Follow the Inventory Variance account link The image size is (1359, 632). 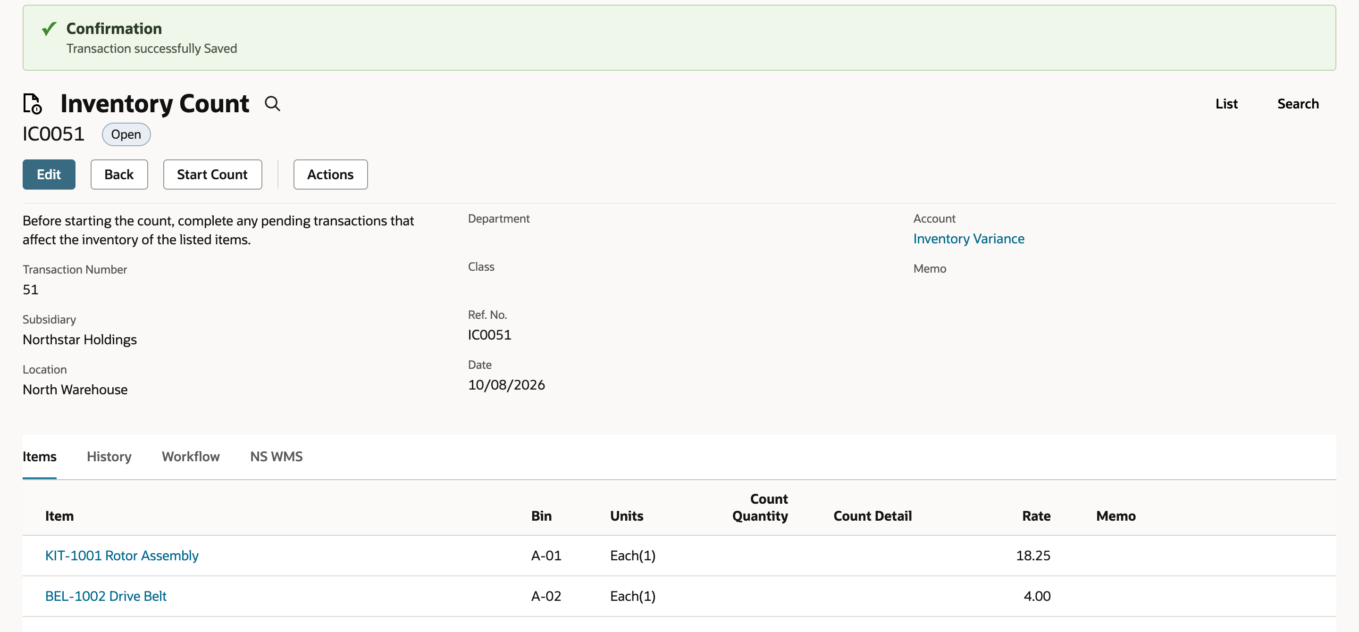coord(969,239)
